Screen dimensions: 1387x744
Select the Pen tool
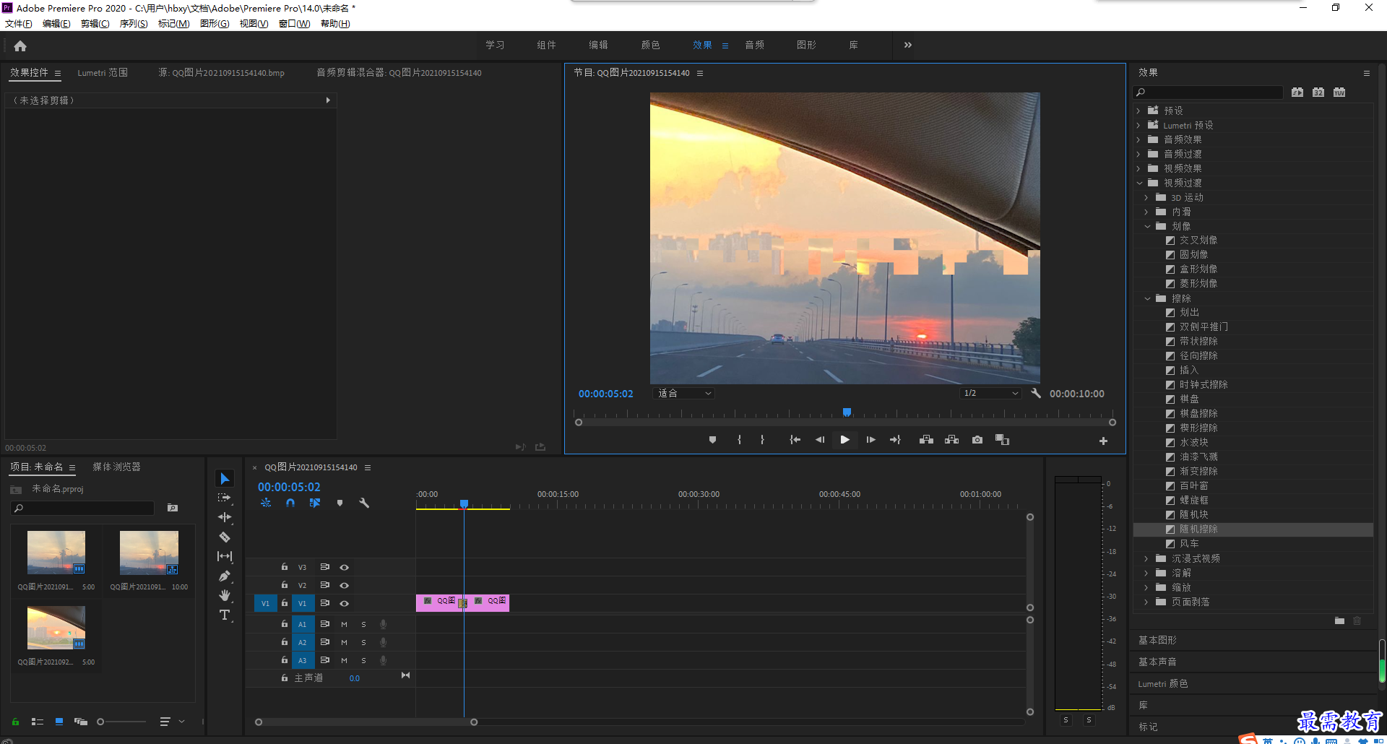(x=225, y=576)
